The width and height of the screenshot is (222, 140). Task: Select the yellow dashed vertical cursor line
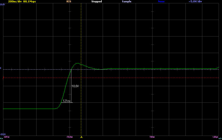coord(81,39)
